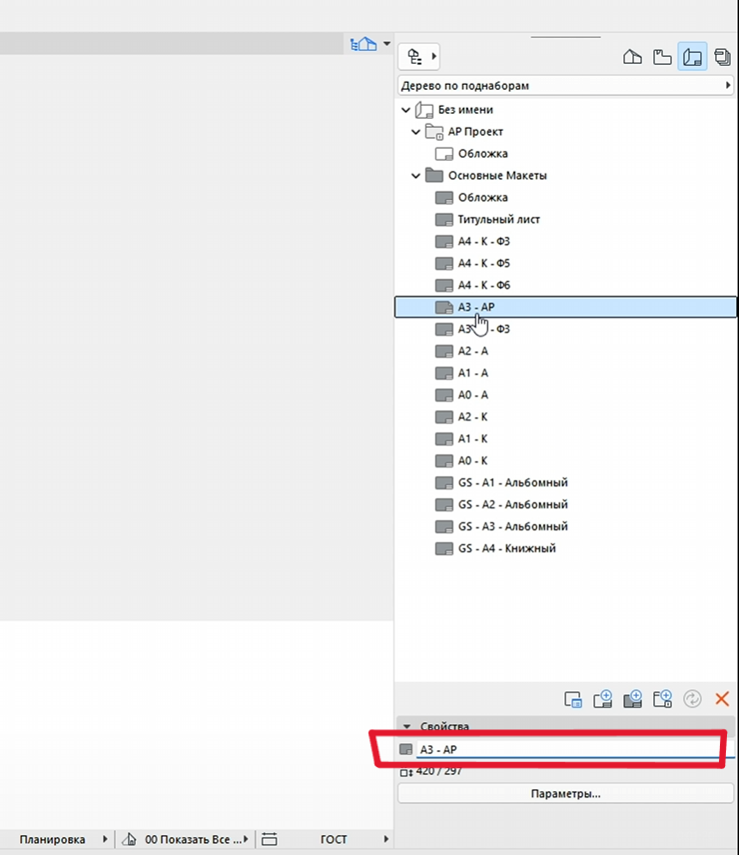Open the 'Планировка' layer combination dropdown

[x=63, y=839]
